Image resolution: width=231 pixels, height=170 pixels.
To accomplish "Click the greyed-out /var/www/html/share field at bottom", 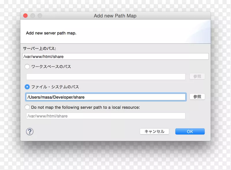I will [106, 116].
